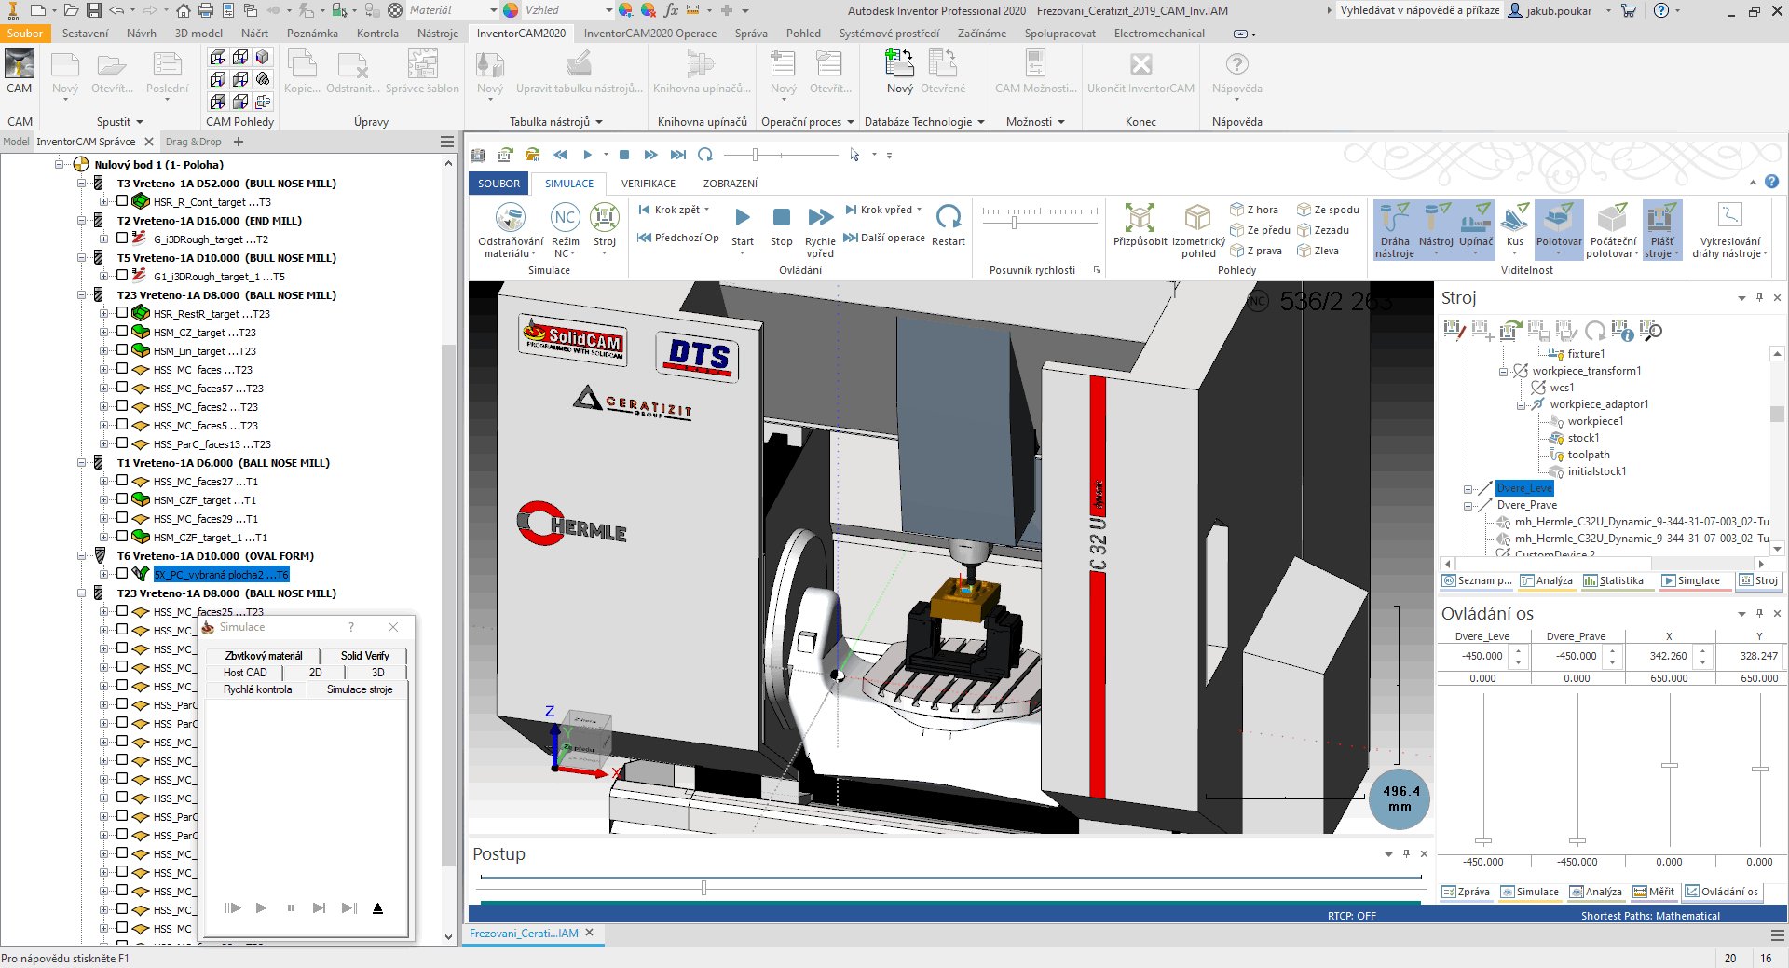Check the box for HSM_CZ_target operation
This screenshot has width=1789, height=968.
[122, 332]
